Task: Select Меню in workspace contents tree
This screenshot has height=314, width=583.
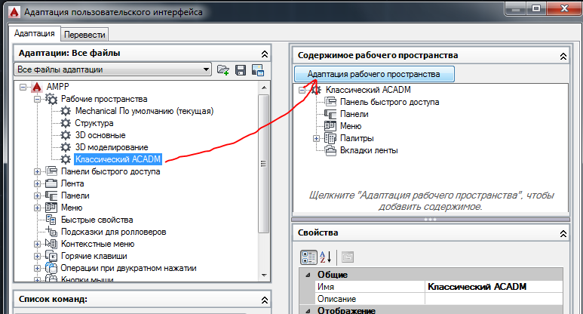Action: [x=351, y=126]
